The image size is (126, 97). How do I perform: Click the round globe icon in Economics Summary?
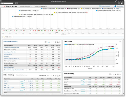tap(56, 42)
